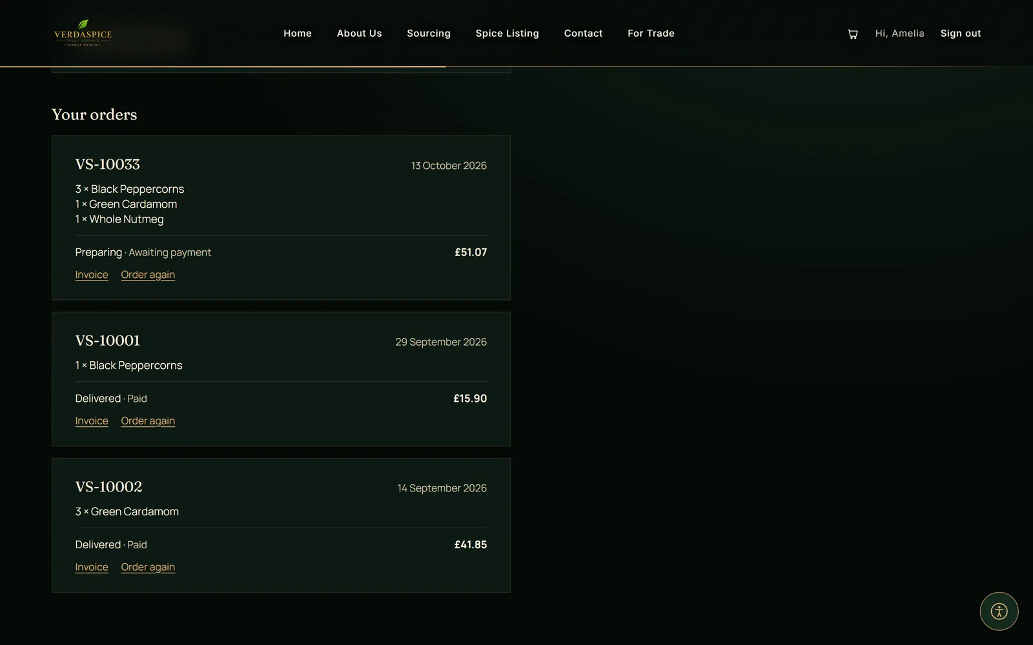Sign out of the account

tap(960, 34)
